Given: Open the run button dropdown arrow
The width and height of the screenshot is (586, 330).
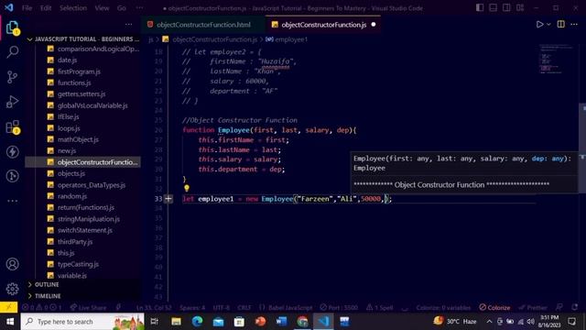Looking at the screenshot, I should point(548,25).
